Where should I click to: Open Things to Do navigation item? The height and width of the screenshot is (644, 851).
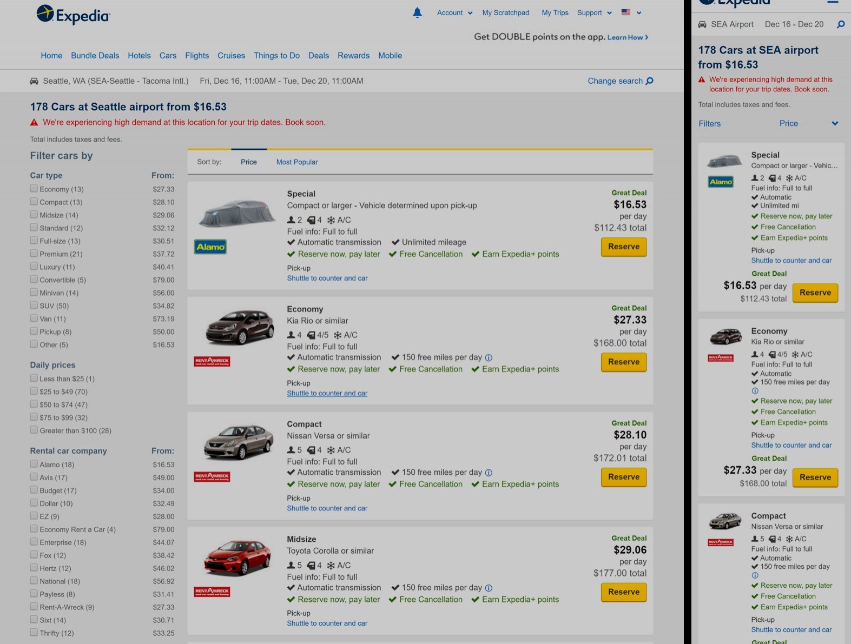point(276,56)
